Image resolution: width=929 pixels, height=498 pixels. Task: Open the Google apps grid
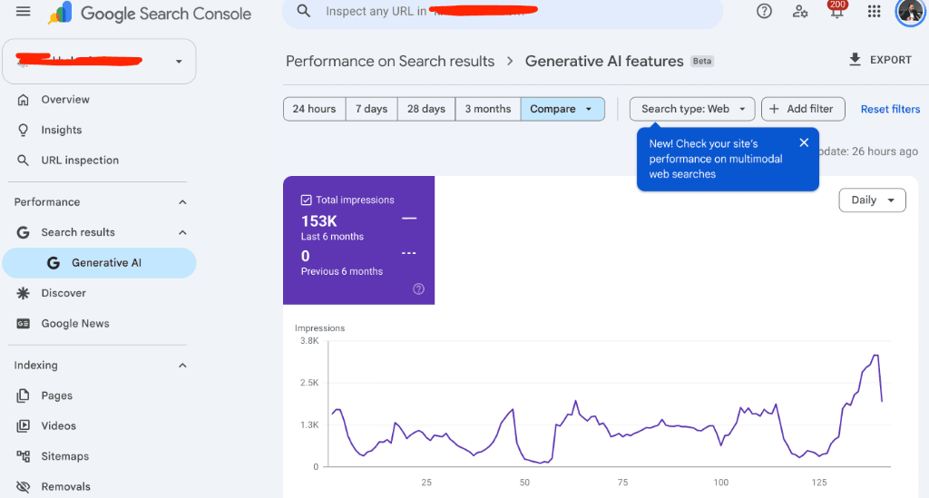click(x=874, y=11)
